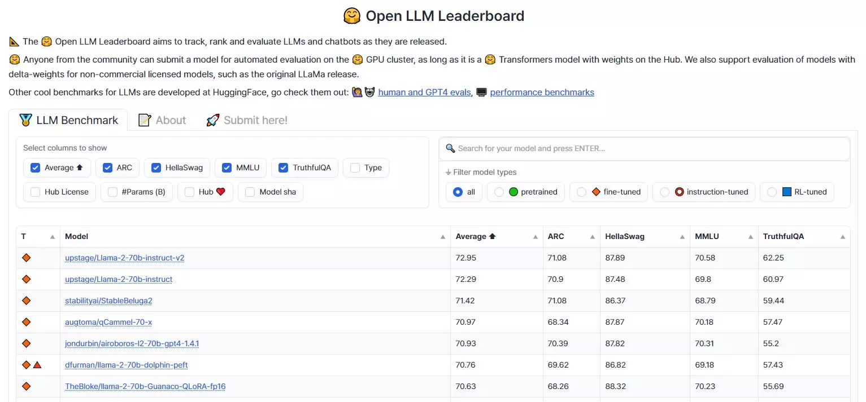Enable the Hub hearts column checkbox
Image resolution: width=866 pixels, height=402 pixels.
189,192
